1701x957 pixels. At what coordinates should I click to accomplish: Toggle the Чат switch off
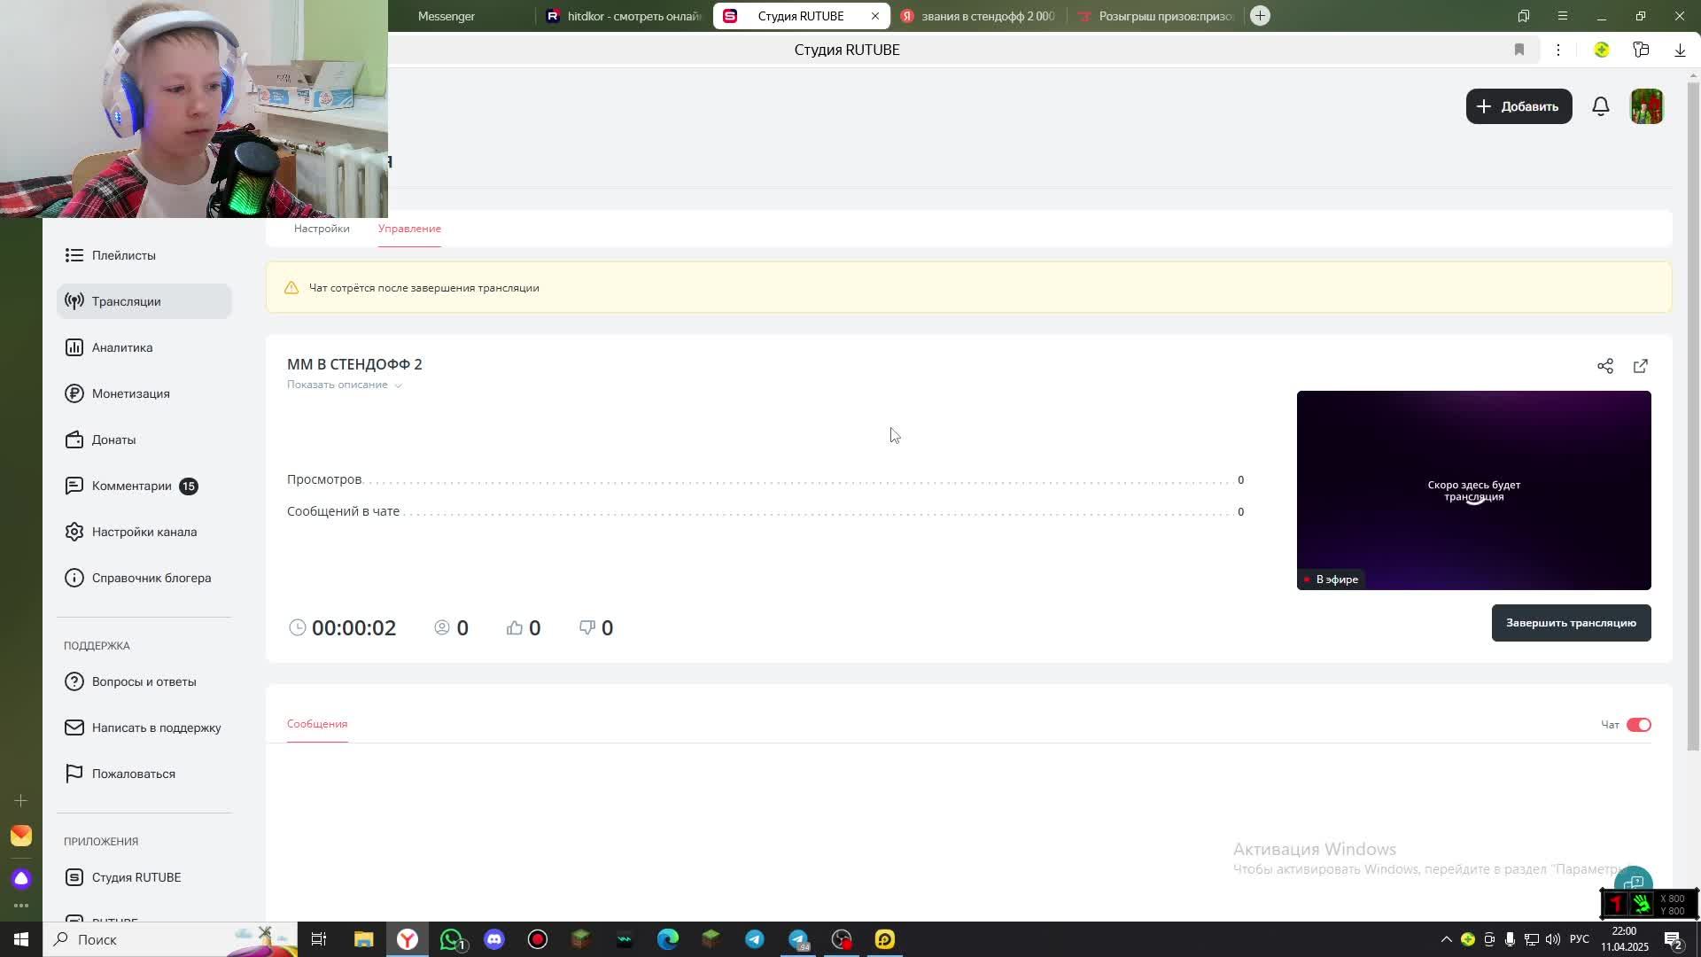tap(1638, 725)
